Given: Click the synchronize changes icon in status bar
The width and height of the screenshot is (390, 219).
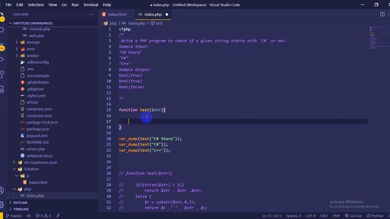Looking at the screenshot, I should point(29,216).
